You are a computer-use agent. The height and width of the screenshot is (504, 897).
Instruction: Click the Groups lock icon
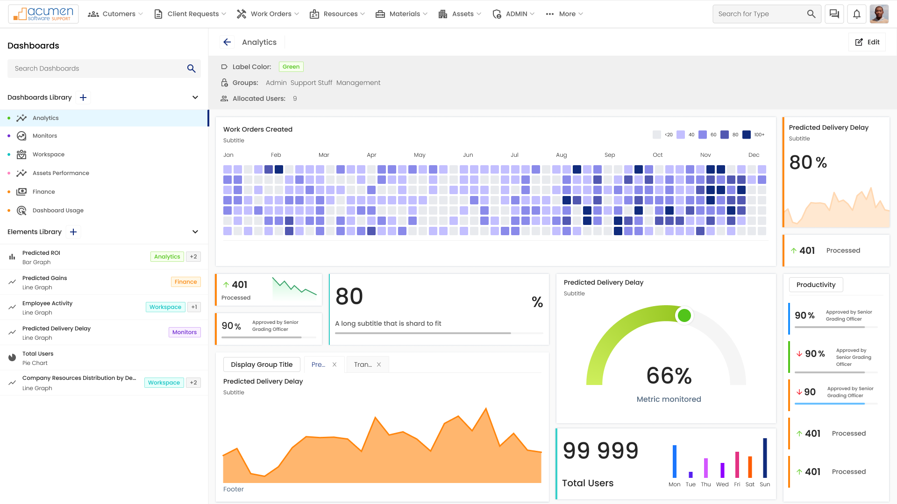pos(224,83)
